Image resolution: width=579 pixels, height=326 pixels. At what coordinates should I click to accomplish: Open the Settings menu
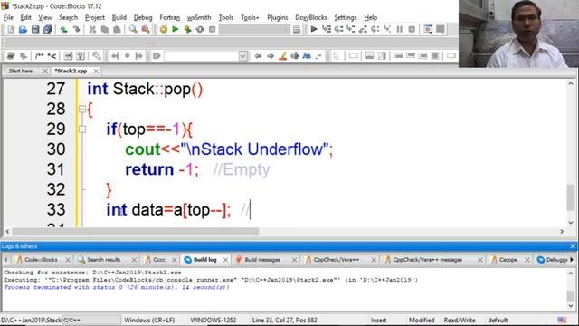tap(346, 17)
